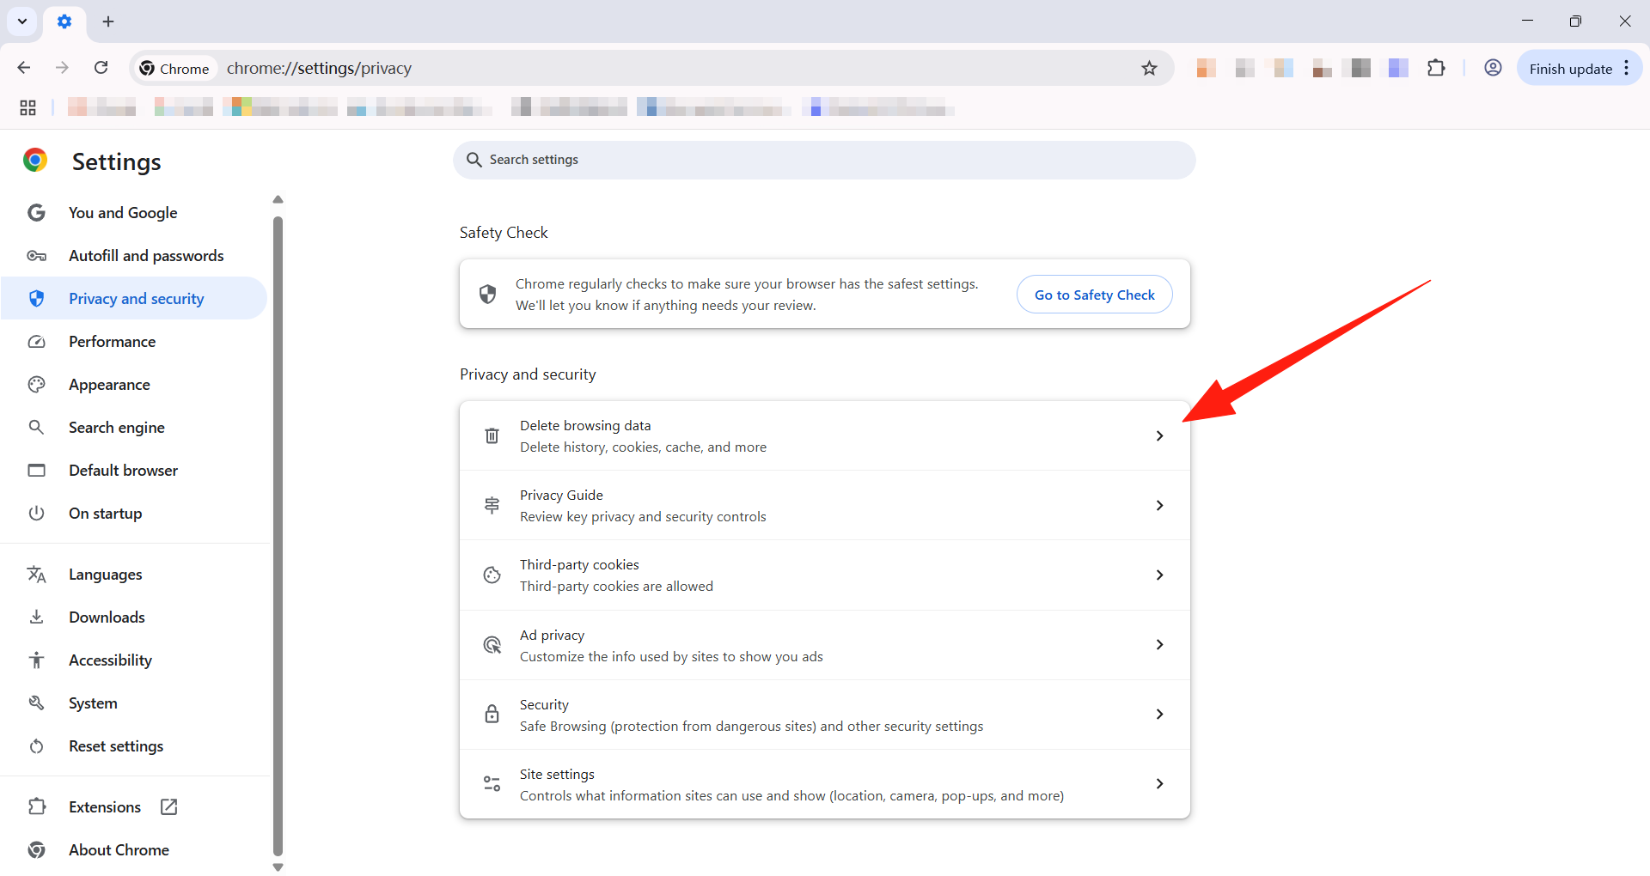Open the Extensions puzzle icon in toolbar
1650x876 pixels.
(x=1436, y=68)
